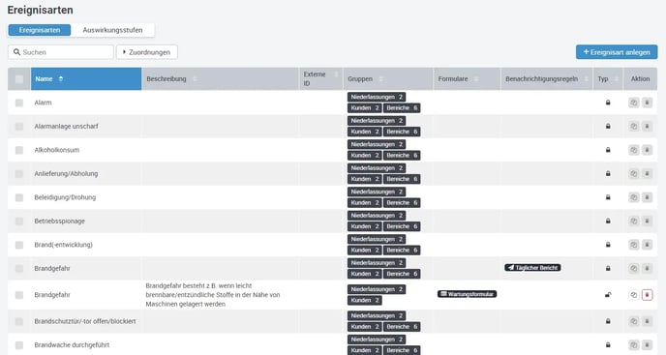Check Brandwache durchgeführt checkbox
The width and height of the screenshot is (666, 355).
[x=19, y=345]
